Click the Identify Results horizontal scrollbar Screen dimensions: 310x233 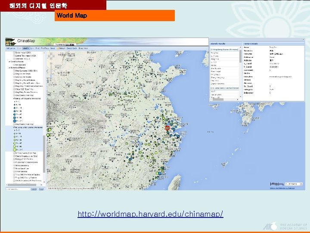[218, 100]
